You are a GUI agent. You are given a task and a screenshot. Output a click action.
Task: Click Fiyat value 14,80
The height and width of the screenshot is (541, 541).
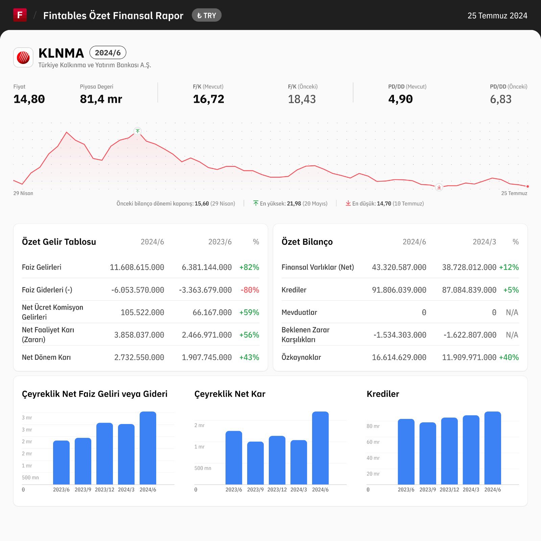point(29,99)
